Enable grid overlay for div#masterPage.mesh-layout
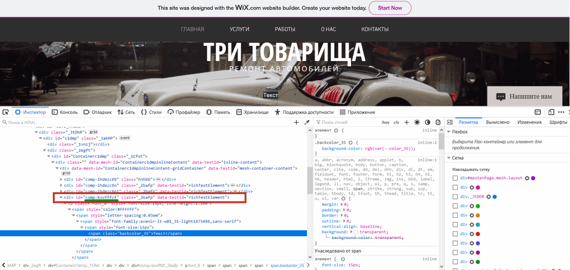 click(455, 178)
